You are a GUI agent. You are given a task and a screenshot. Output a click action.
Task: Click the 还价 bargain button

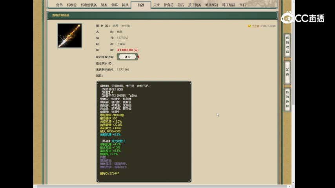click(127, 57)
